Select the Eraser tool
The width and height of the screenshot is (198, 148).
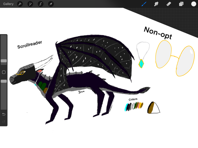click(x=169, y=4)
